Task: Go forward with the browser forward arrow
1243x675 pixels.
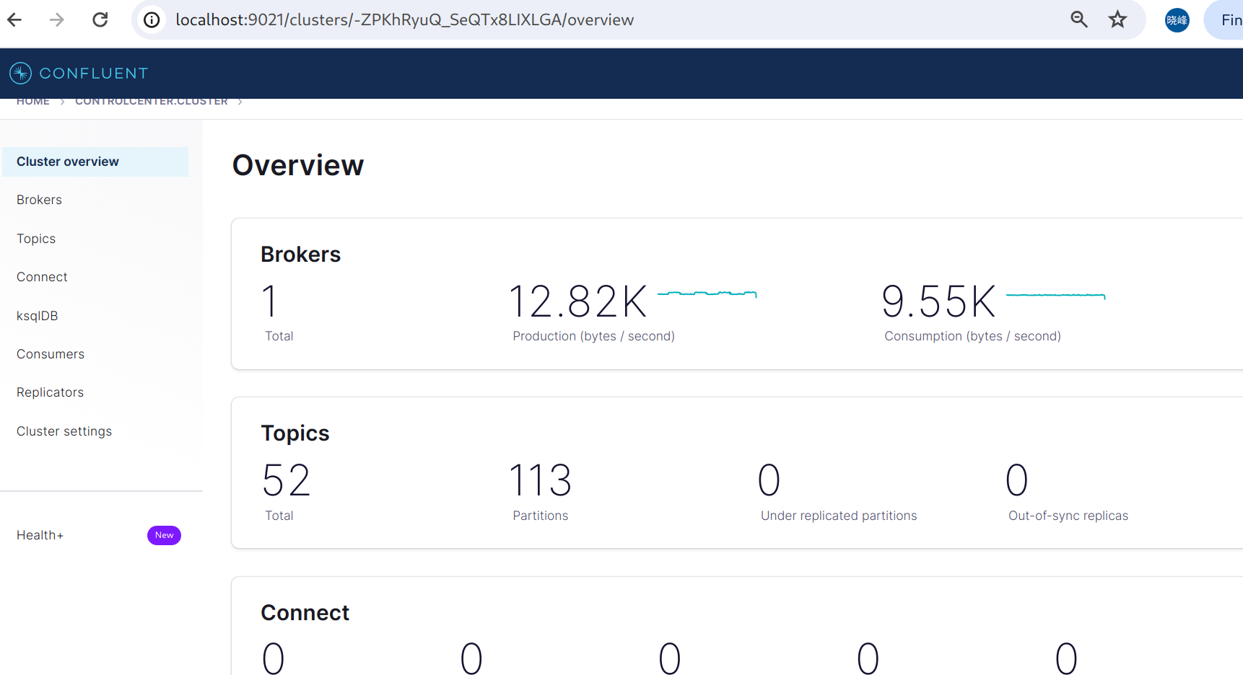Action: point(57,19)
